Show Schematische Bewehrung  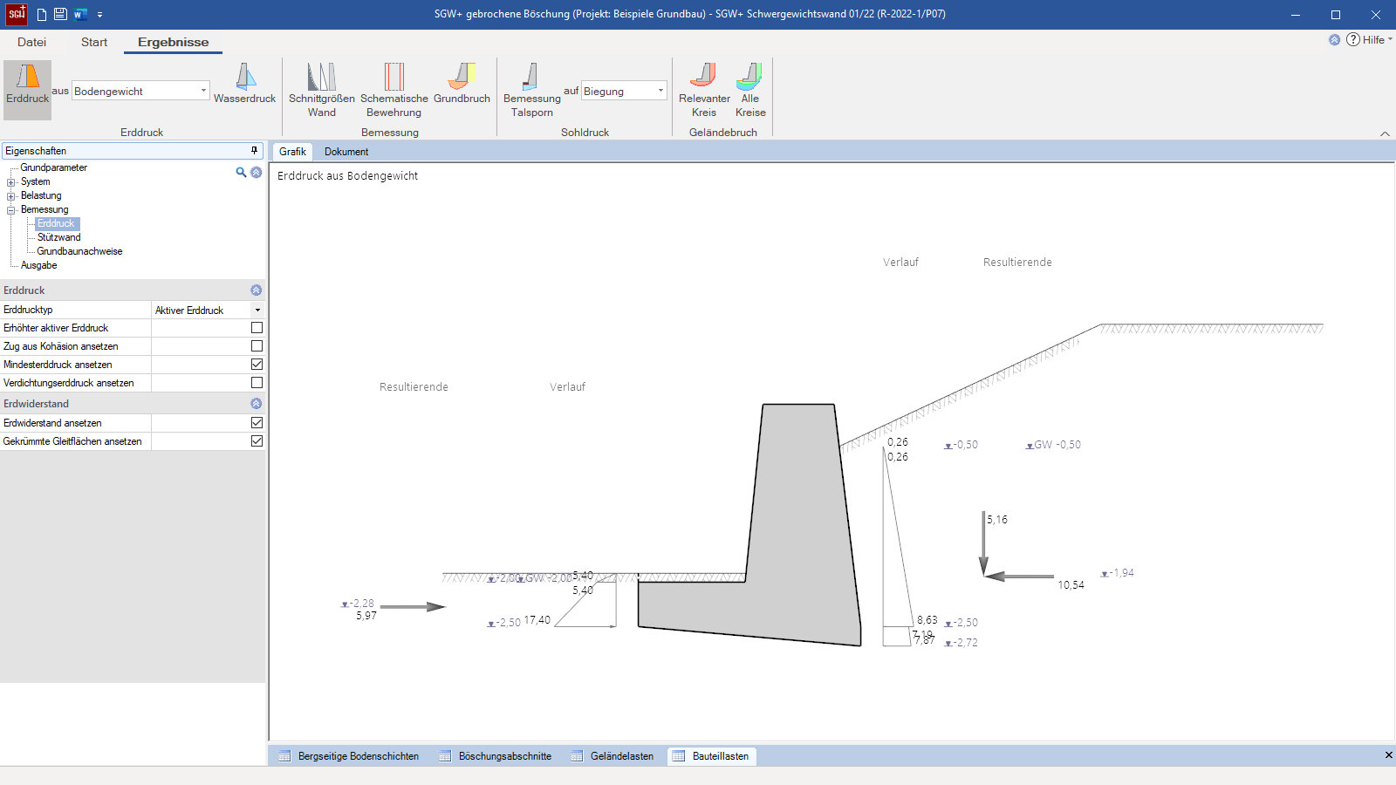point(394,90)
